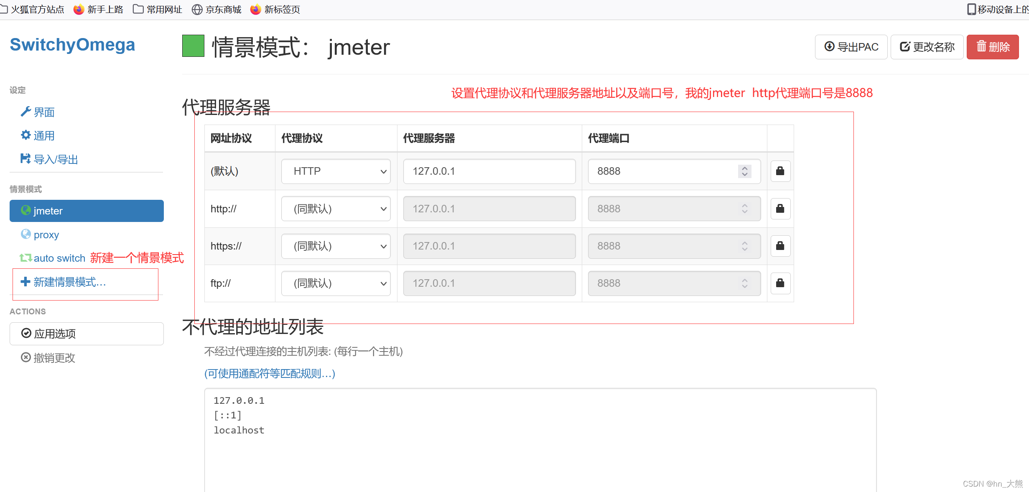Delete the profile with 删除 button
Screen dimensions: 1029x492
pos(993,47)
